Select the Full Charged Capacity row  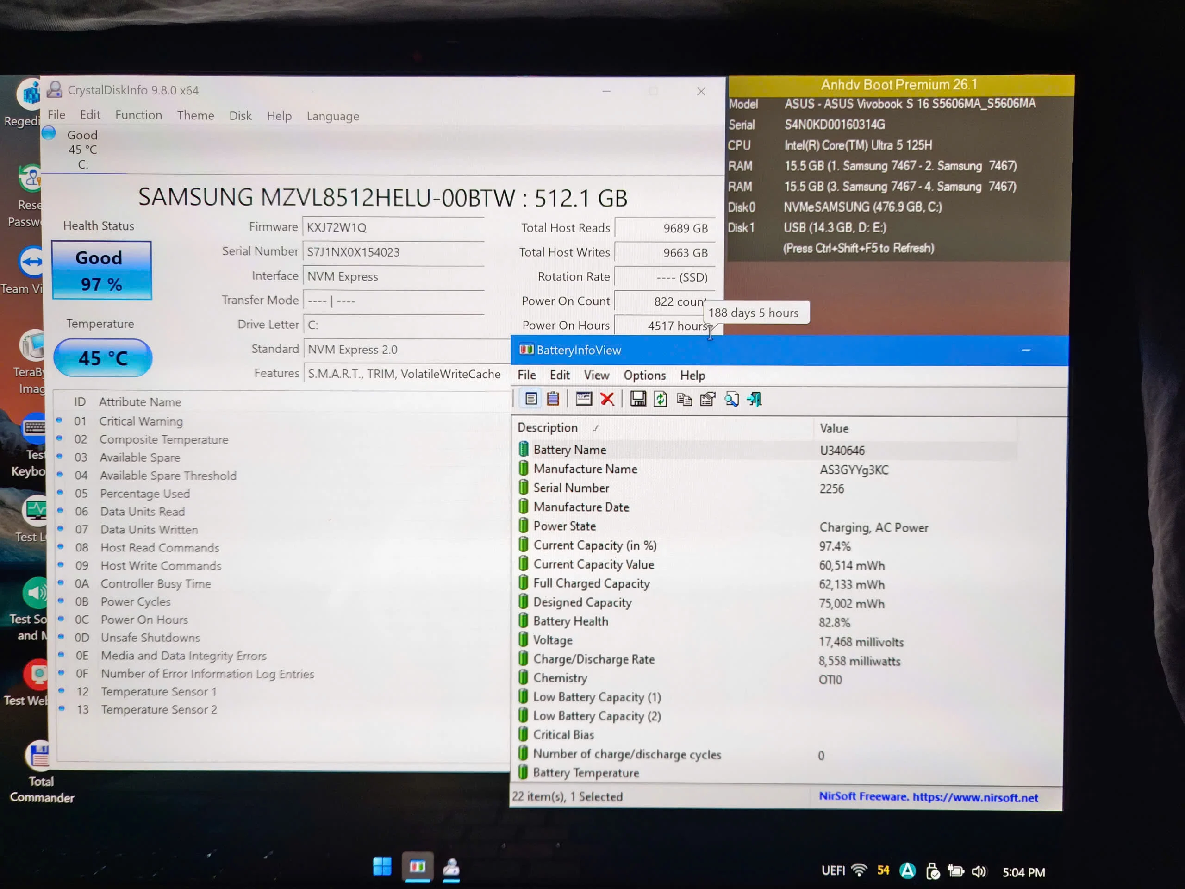pyautogui.click(x=766, y=583)
